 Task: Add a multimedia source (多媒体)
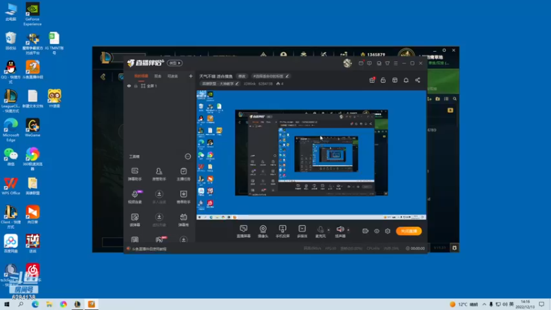302,231
